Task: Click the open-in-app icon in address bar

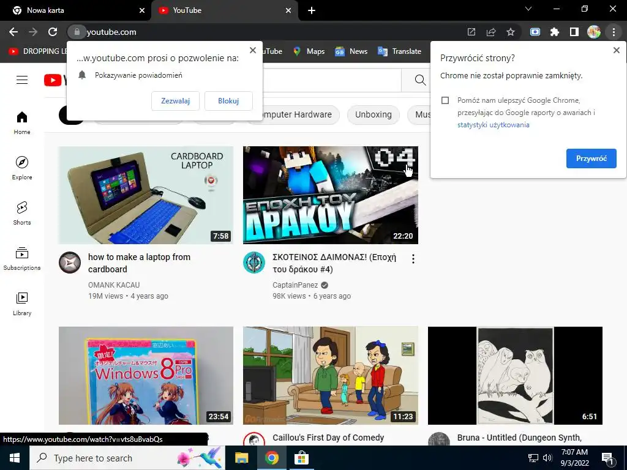Action: point(471,32)
